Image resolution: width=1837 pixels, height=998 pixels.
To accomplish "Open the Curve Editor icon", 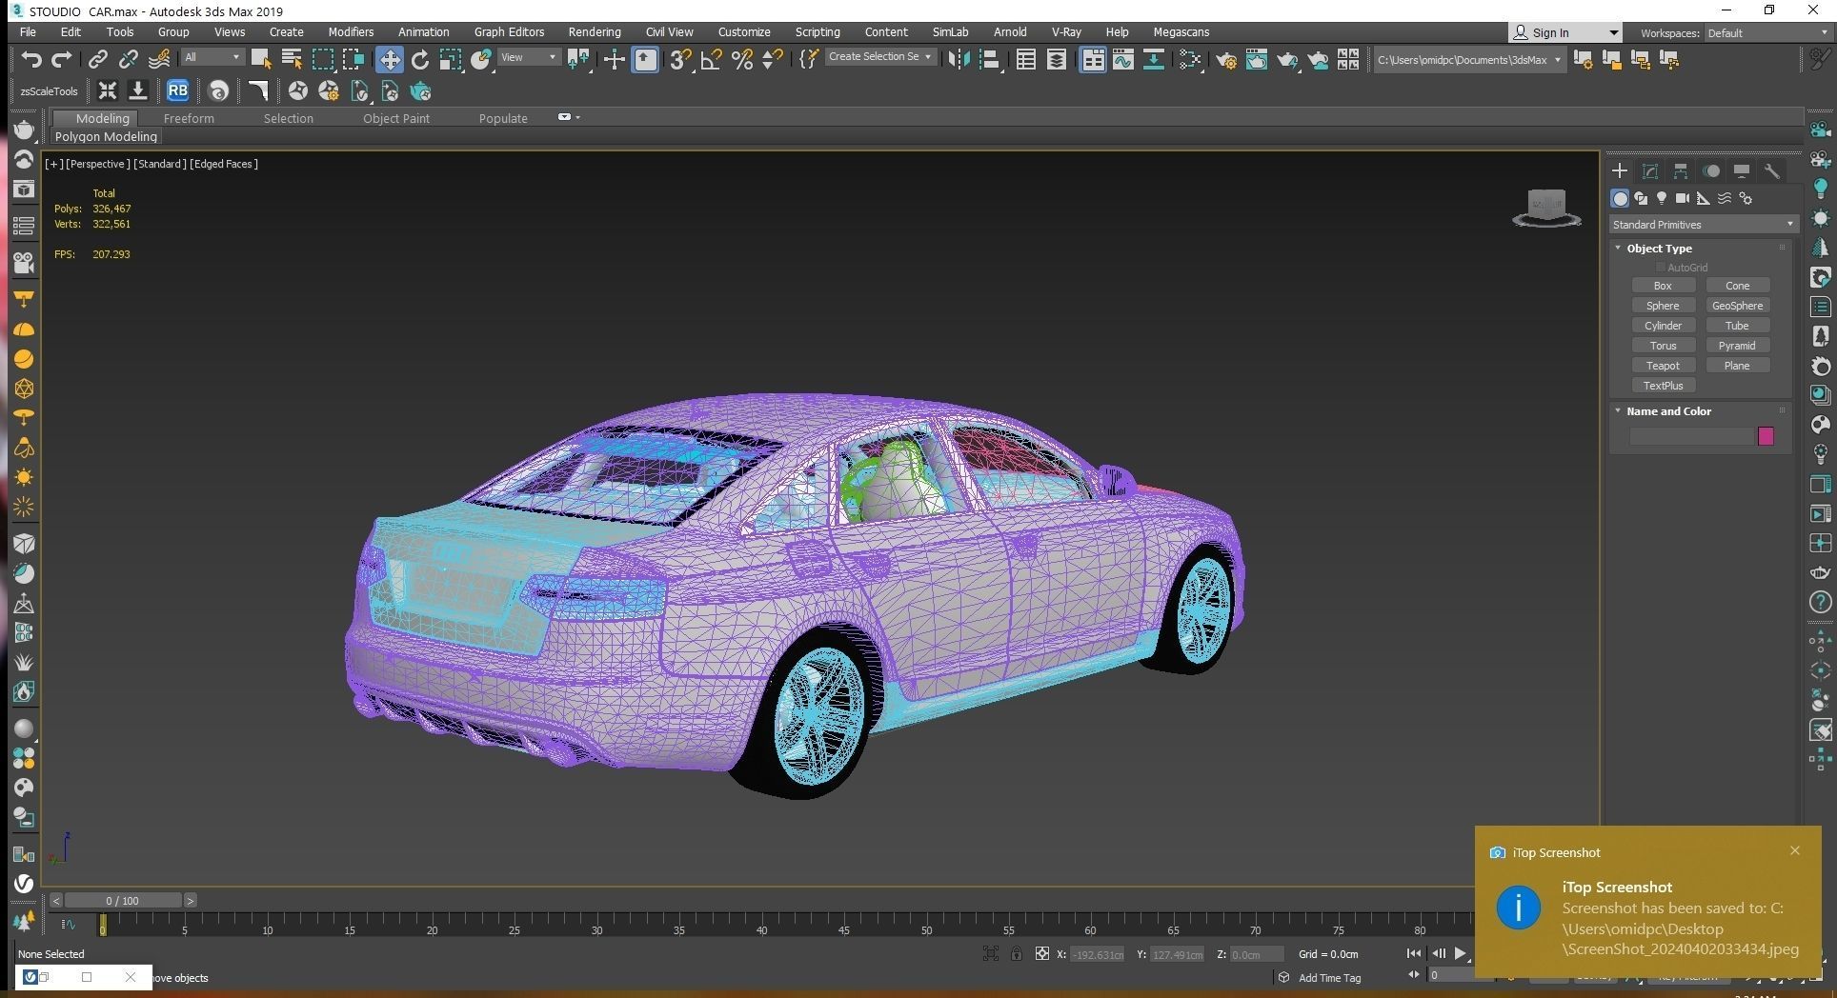I will (x=1123, y=59).
